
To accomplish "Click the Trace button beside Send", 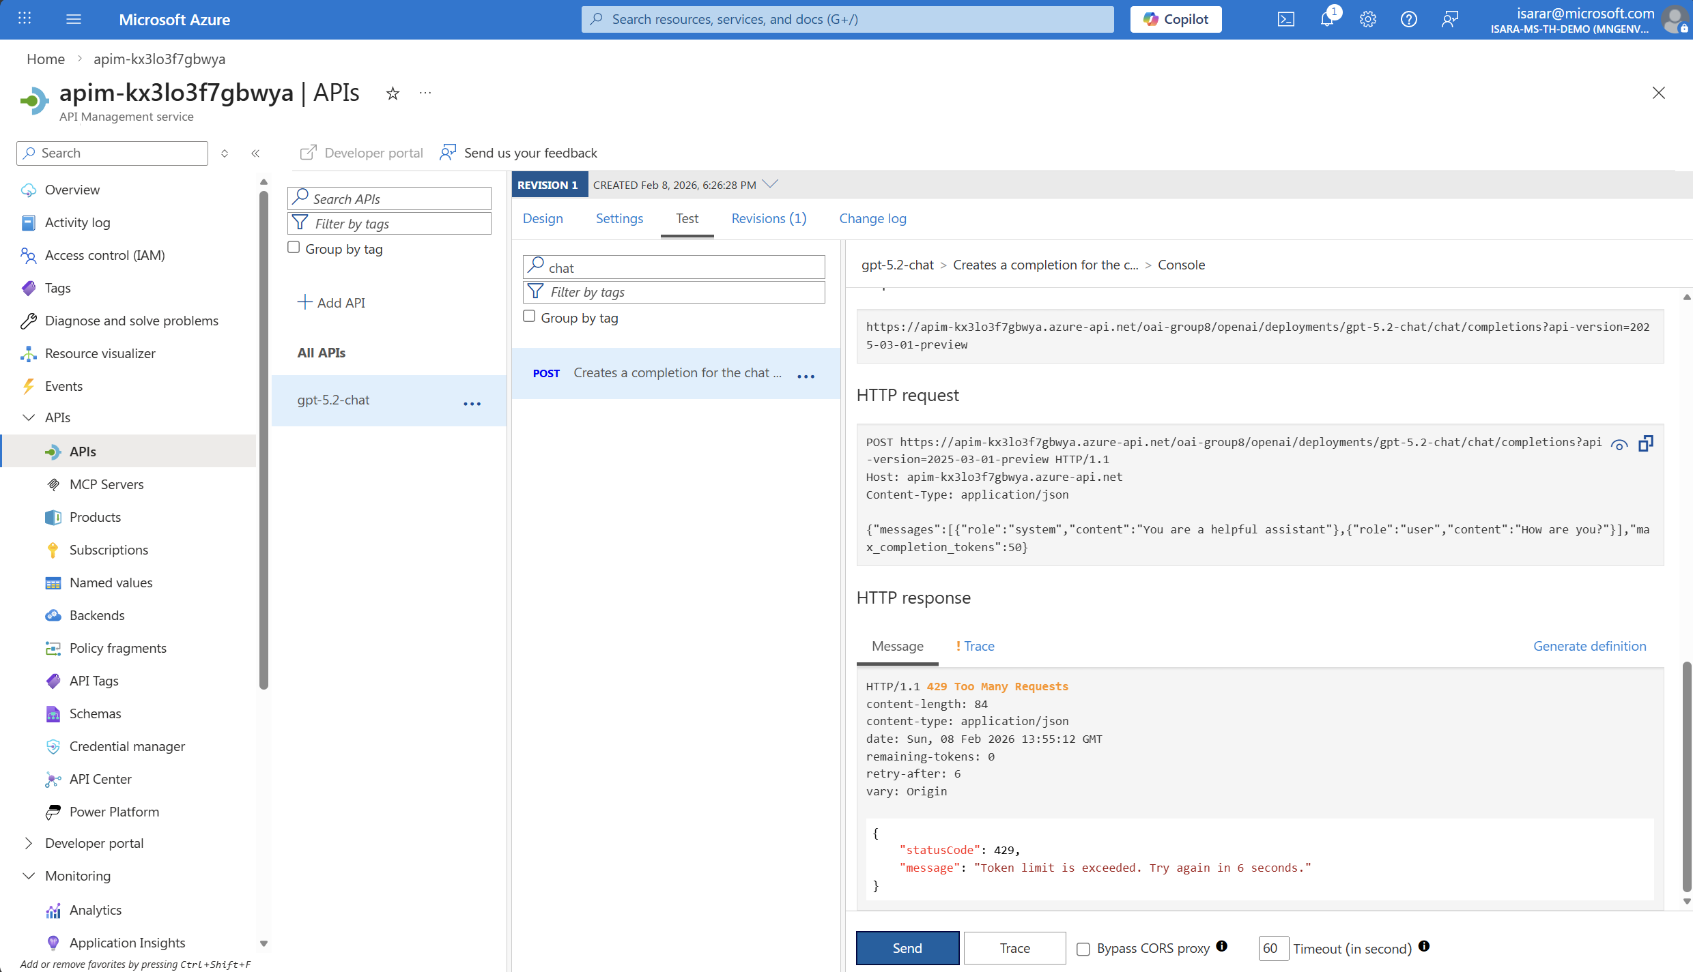I will pos(1015,948).
